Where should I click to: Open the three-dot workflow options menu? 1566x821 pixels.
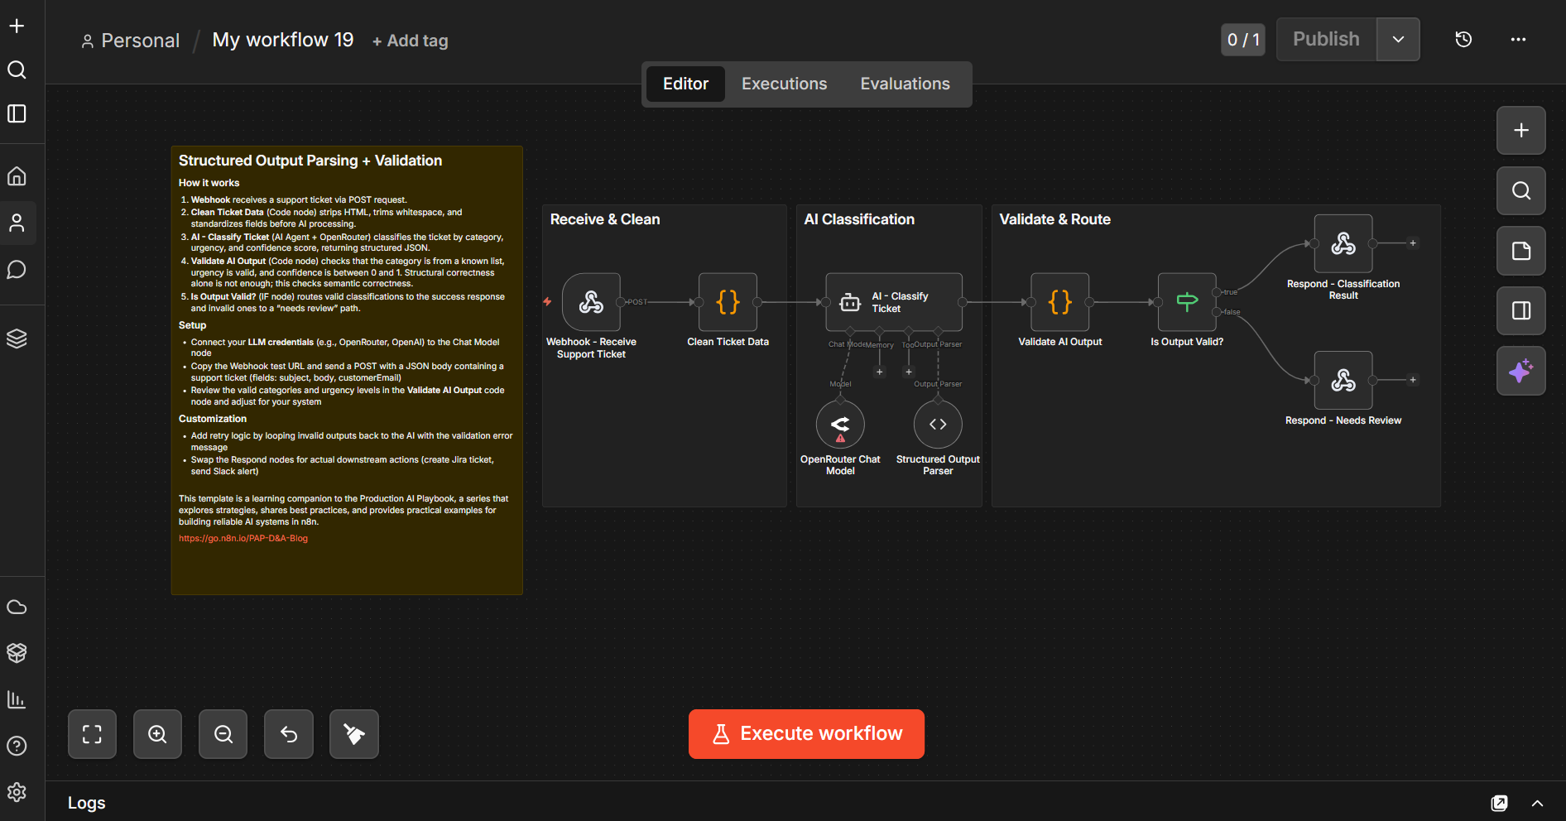(x=1518, y=39)
